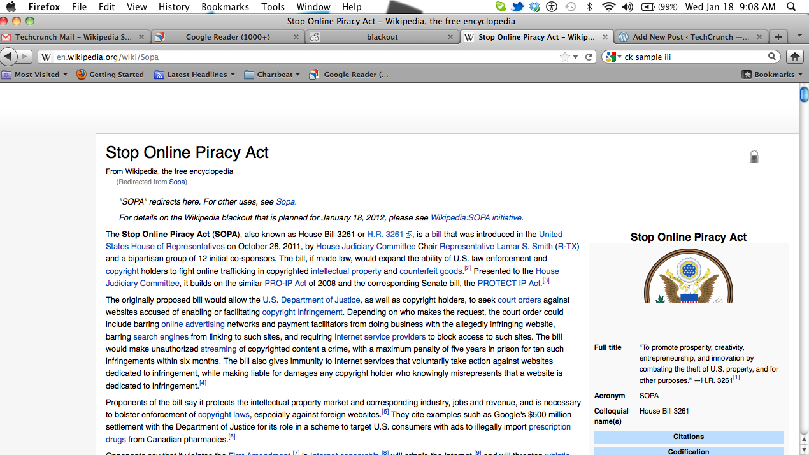Click the vertical scrollbar thumb
Screen dimensions: 809x455
pyautogui.click(x=804, y=95)
